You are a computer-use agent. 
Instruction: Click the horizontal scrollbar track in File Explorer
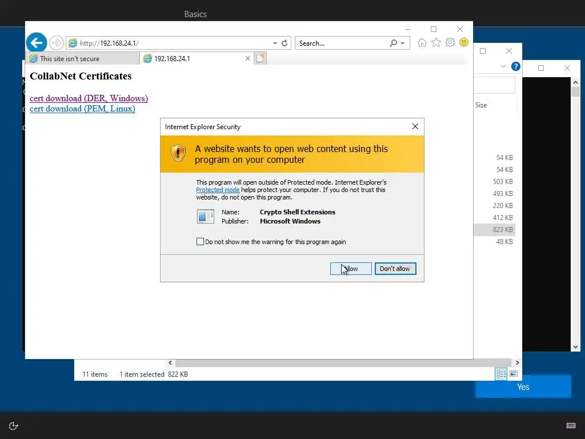point(343,362)
